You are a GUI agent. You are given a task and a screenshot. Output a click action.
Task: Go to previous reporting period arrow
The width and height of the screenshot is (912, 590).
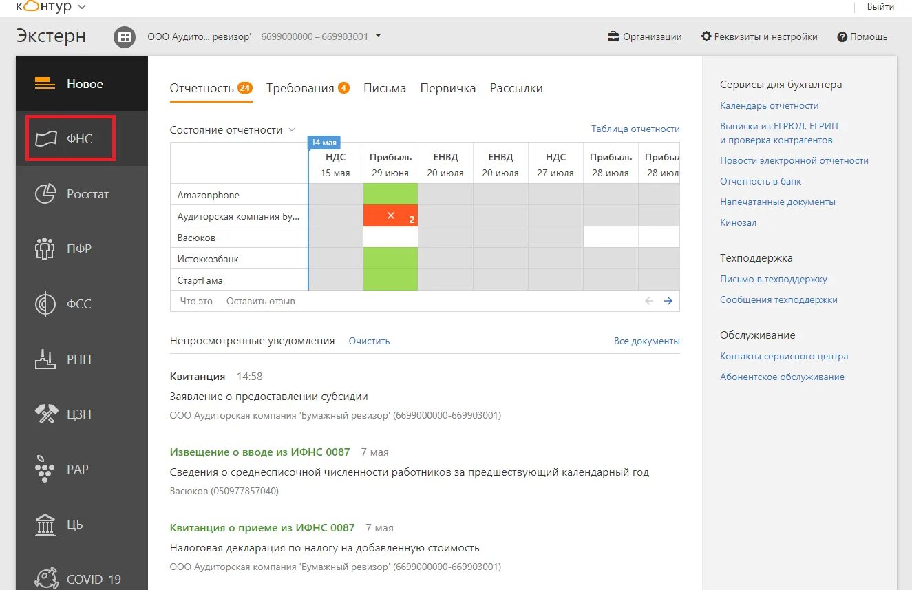tap(648, 301)
